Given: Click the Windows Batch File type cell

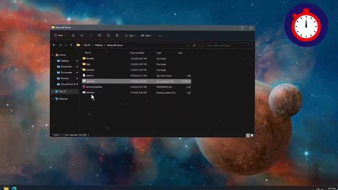Looking at the screenshot, I should point(166,93).
